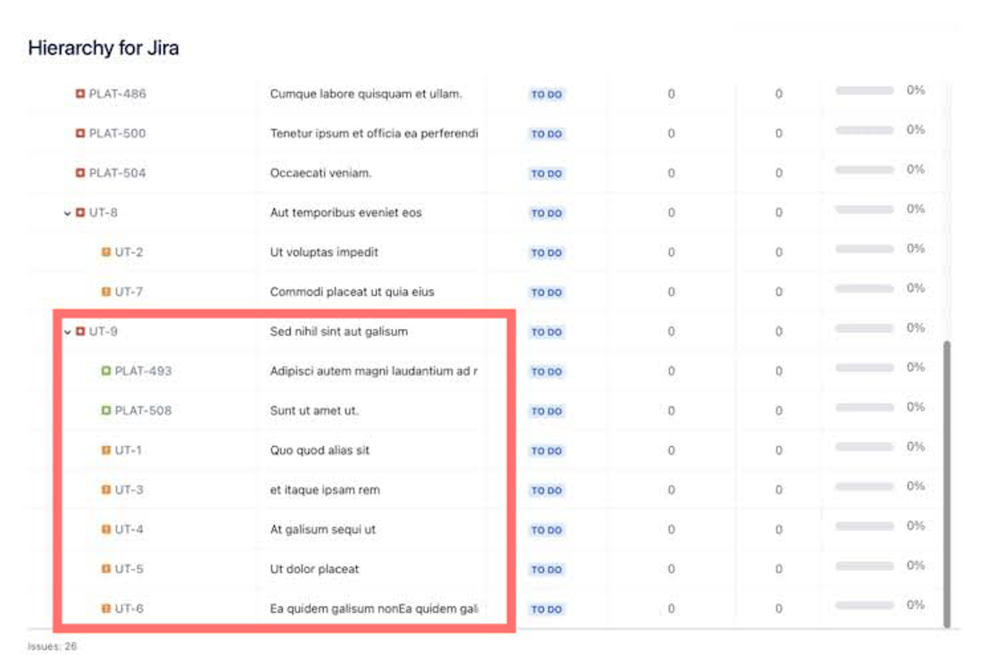Click summary 'Ea quidem galisum nonEa quidem gali'
Screen dimensions: 997x655
click(x=374, y=609)
